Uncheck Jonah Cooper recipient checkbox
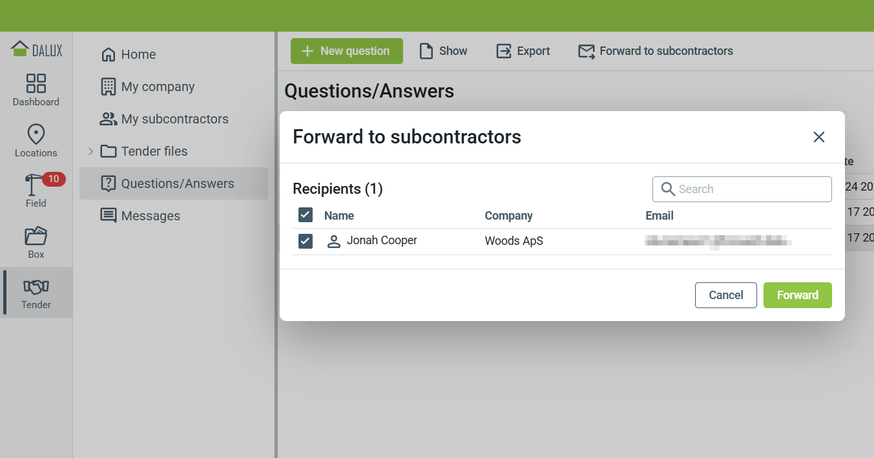874x458 pixels. pos(306,241)
